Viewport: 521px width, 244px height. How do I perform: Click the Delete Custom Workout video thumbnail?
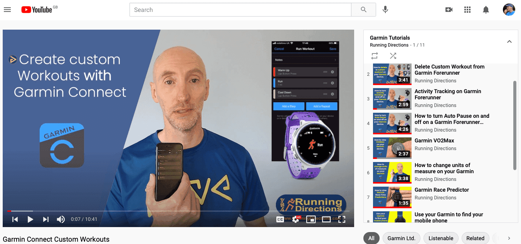[x=392, y=74]
